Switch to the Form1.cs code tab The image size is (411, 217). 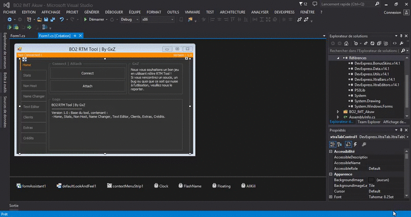tap(18, 36)
